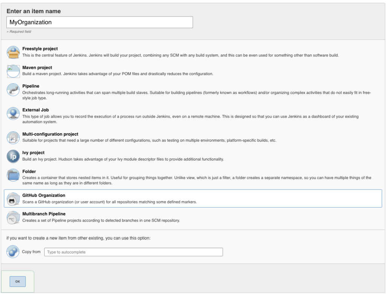Click the item name field containing MyOrganization
Viewport: 386px width, 294px height.
point(100,22)
